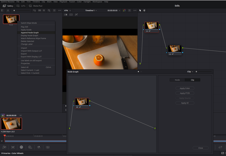
Task: Switch gallery to list view icon
Action: click(44, 10)
